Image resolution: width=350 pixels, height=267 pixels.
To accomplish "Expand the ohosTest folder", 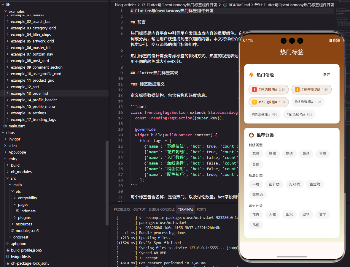I will pos(10,237).
